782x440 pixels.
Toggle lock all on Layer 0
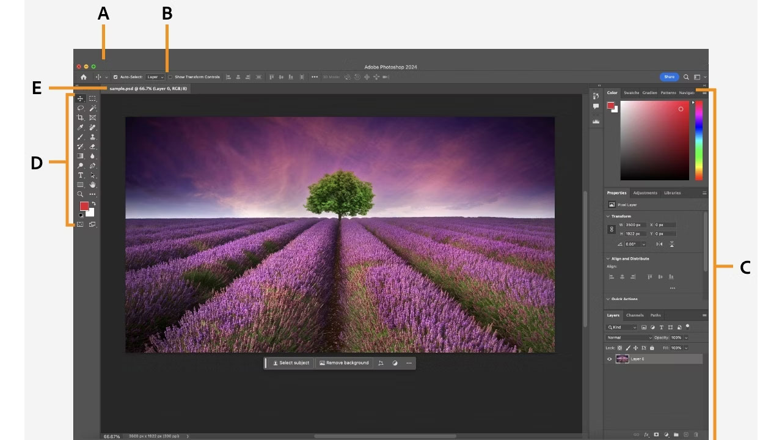(x=652, y=348)
